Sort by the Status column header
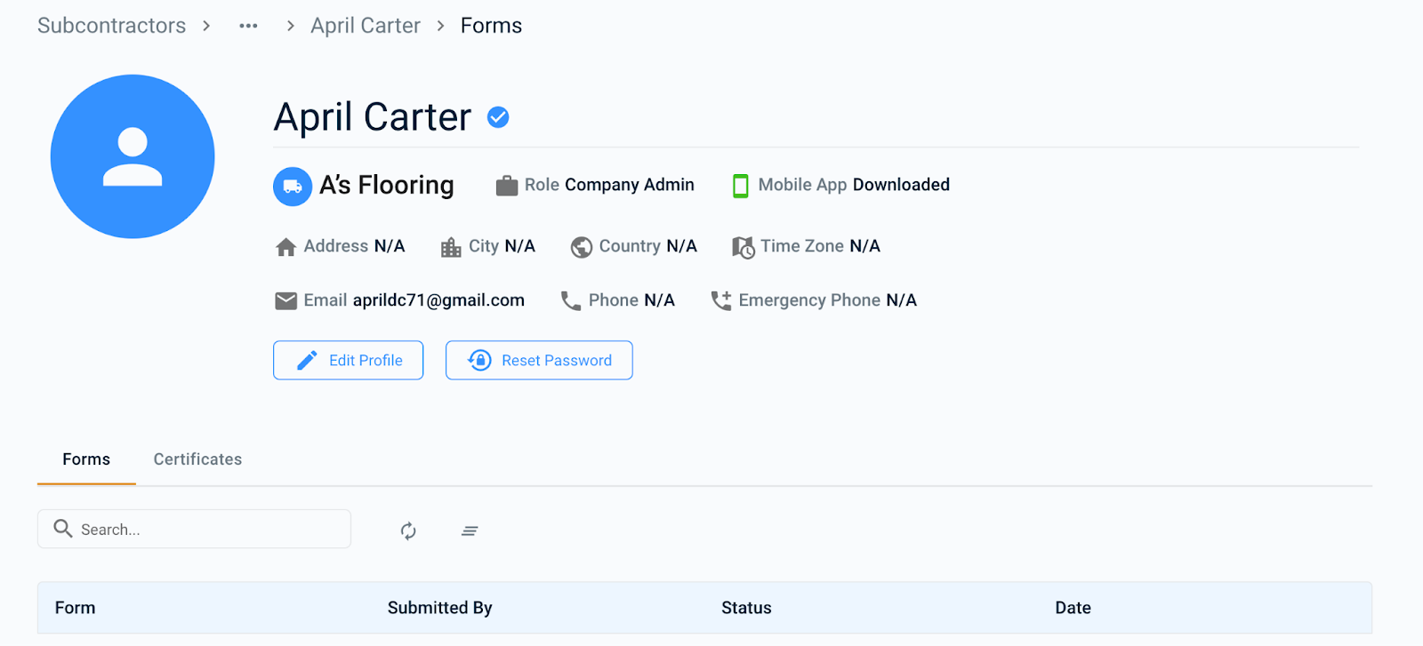 (x=746, y=608)
